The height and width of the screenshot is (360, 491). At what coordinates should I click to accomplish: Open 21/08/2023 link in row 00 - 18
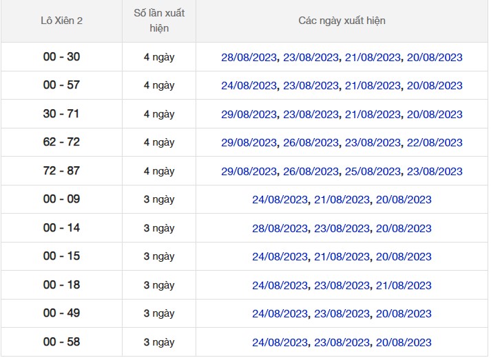pos(404,285)
